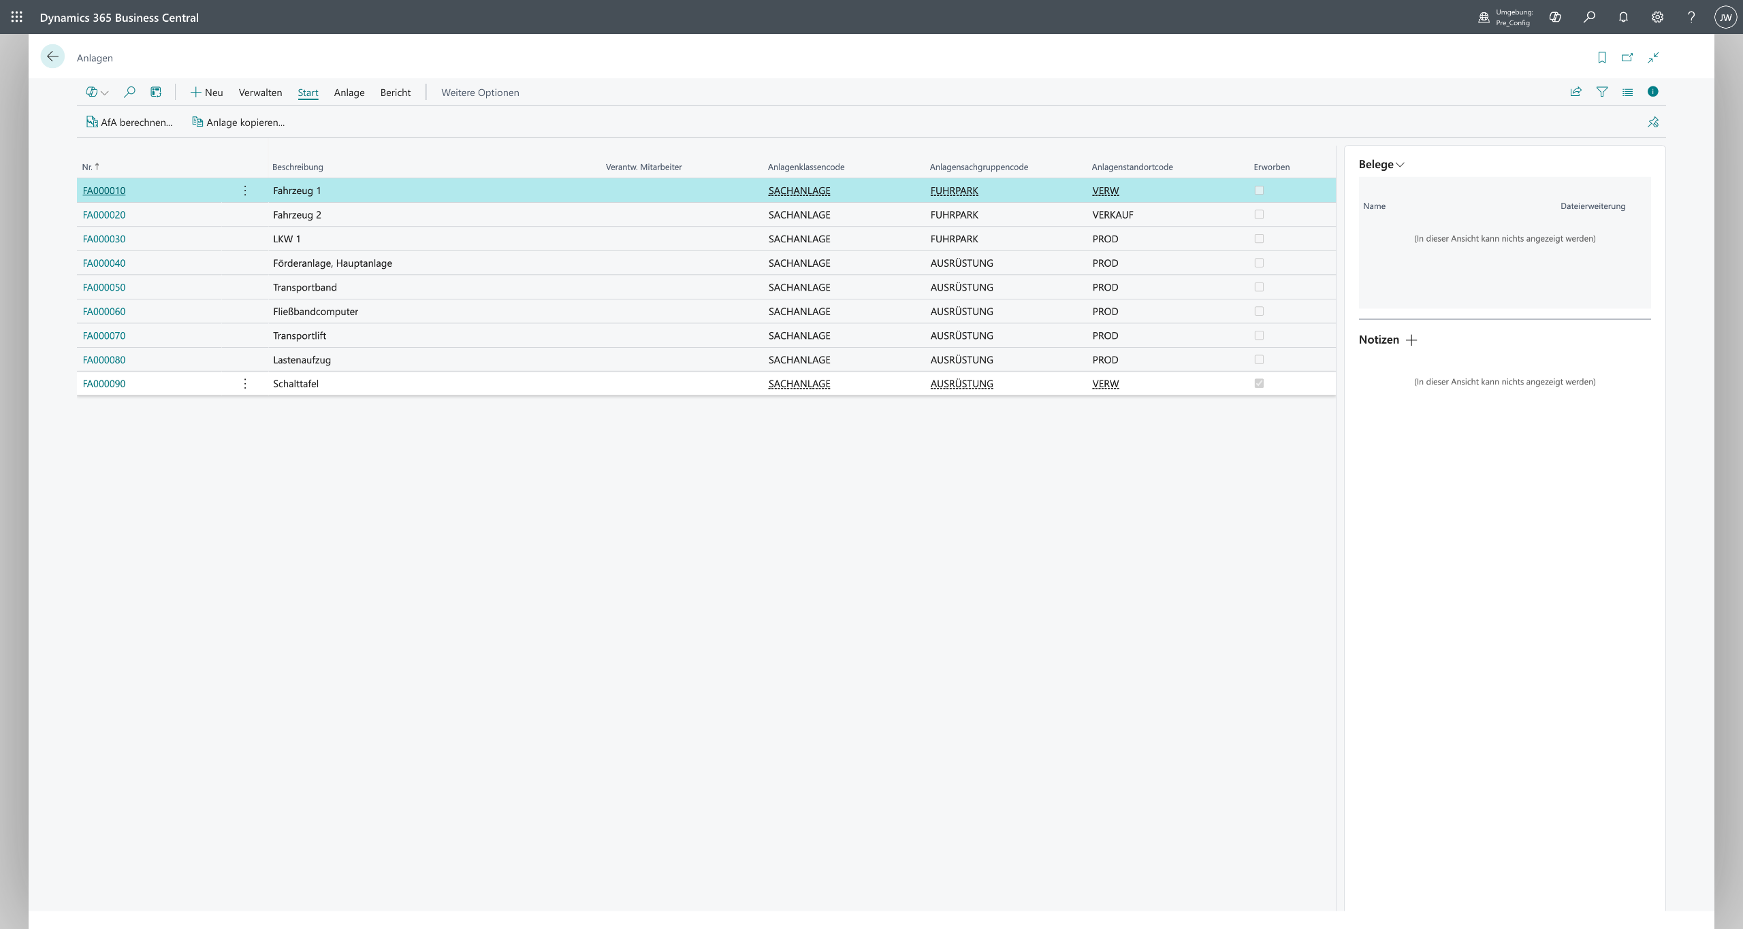Open the Bericht menu tab
This screenshot has width=1743, height=929.
click(395, 93)
